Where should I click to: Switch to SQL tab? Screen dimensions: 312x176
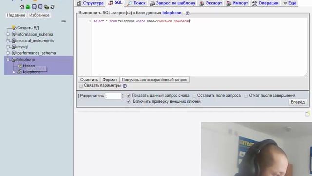[116, 3]
